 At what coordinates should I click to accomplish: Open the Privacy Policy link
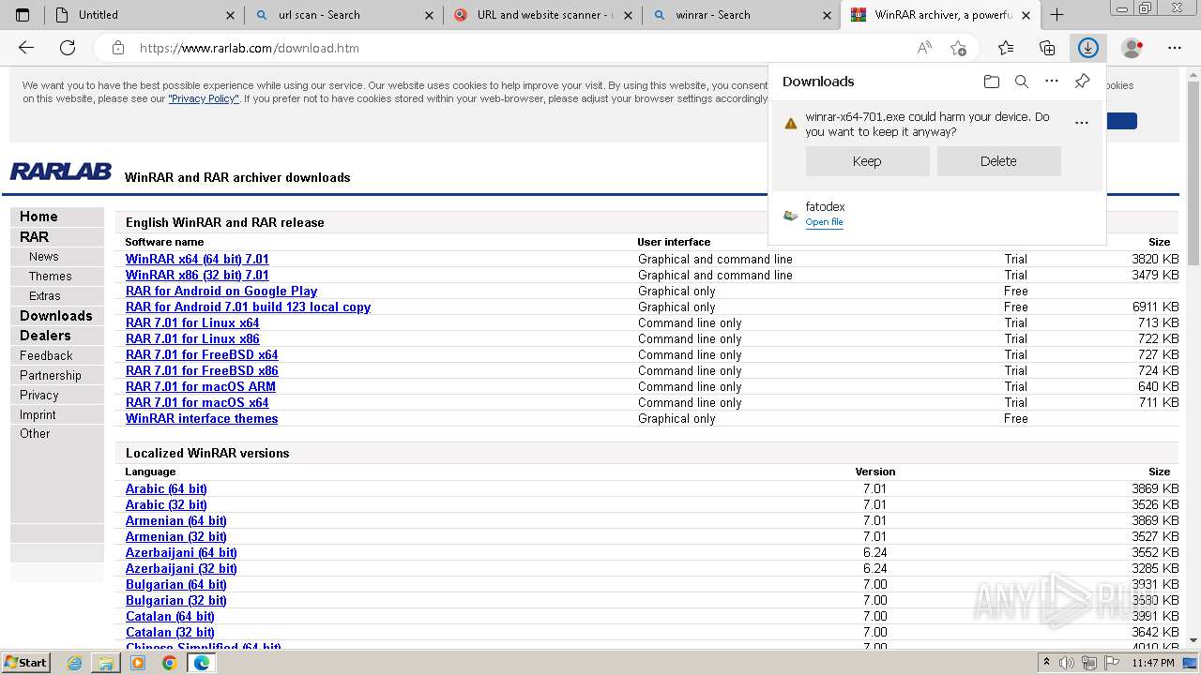click(x=204, y=98)
